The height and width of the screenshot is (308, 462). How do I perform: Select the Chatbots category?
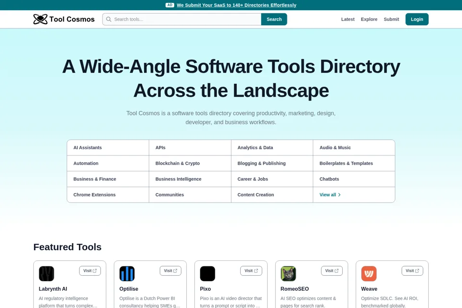(354, 179)
